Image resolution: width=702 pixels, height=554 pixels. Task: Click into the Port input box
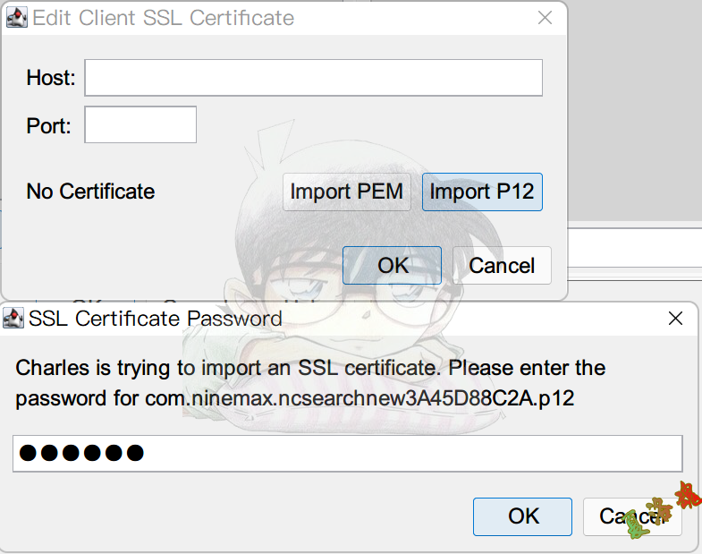click(140, 125)
